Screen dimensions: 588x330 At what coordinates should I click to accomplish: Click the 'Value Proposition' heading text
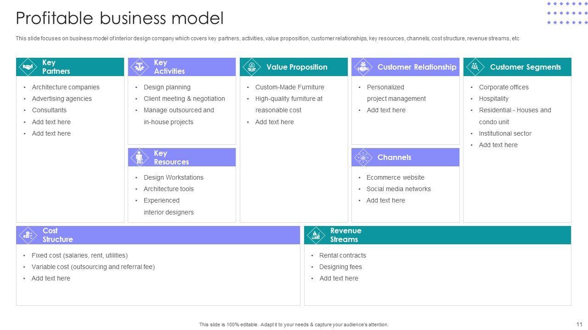297,67
